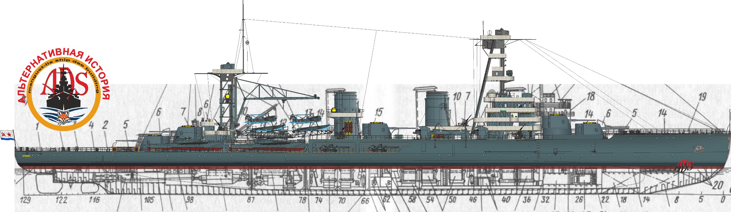This screenshot has width=731, height=212.
Task: Click callout number 15 near the aft funnel
Action: [x=379, y=112]
